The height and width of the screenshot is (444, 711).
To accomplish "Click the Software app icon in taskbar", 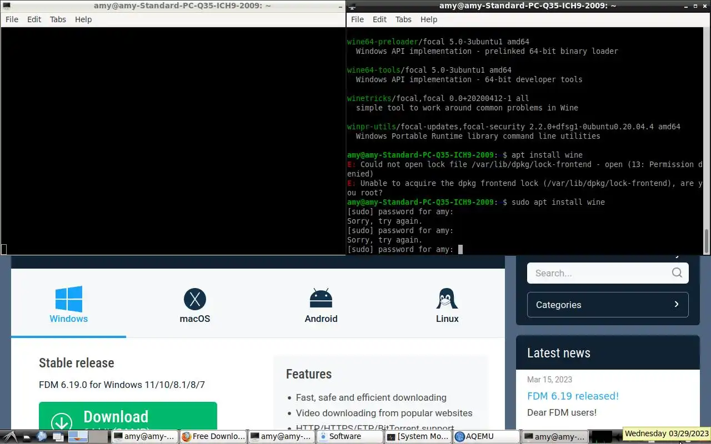I will [323, 437].
